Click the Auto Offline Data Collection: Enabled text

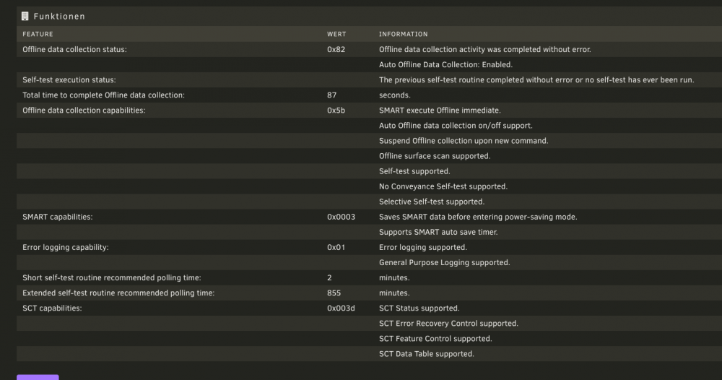445,64
